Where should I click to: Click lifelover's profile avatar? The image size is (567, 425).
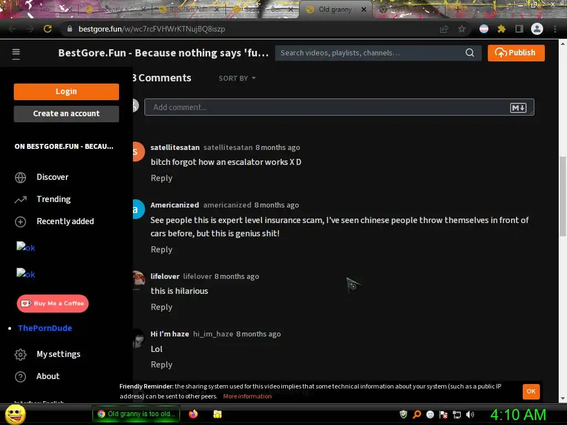tap(138, 281)
